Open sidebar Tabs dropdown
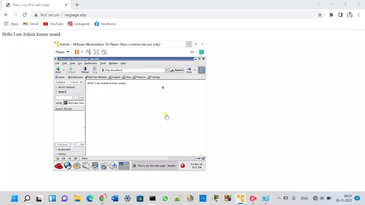Viewport: 365px width, 205px height. (x=74, y=82)
